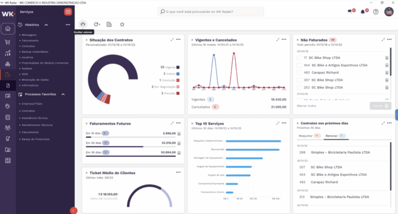Click the refresh dashboard icon

click(x=96, y=24)
